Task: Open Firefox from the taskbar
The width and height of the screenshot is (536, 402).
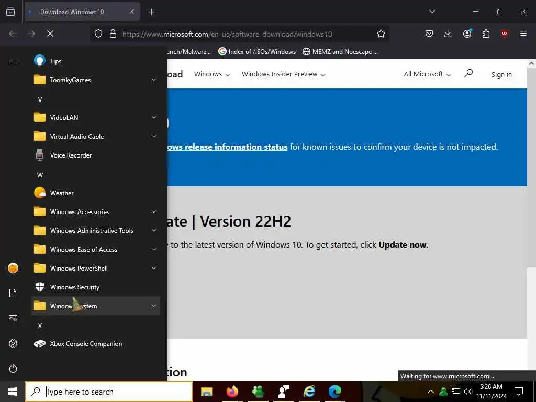Action: click(232, 392)
